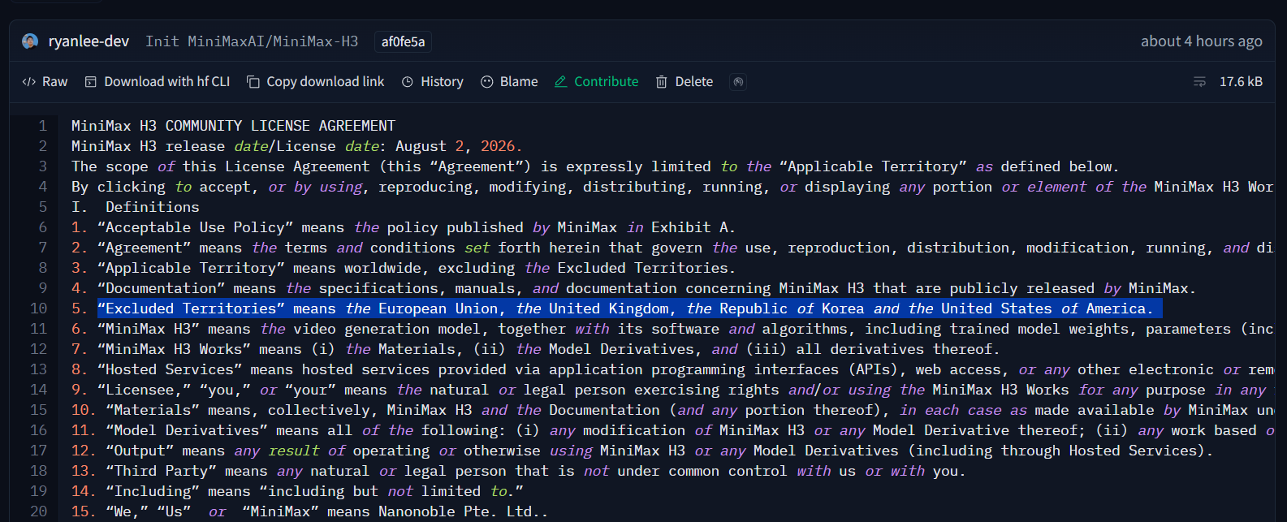Select line number 8
1287x522 pixels.
point(42,268)
